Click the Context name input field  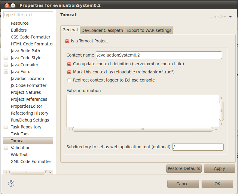159,55
